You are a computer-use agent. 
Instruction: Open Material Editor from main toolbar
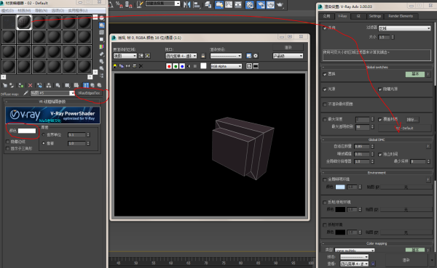(x=250, y=5)
